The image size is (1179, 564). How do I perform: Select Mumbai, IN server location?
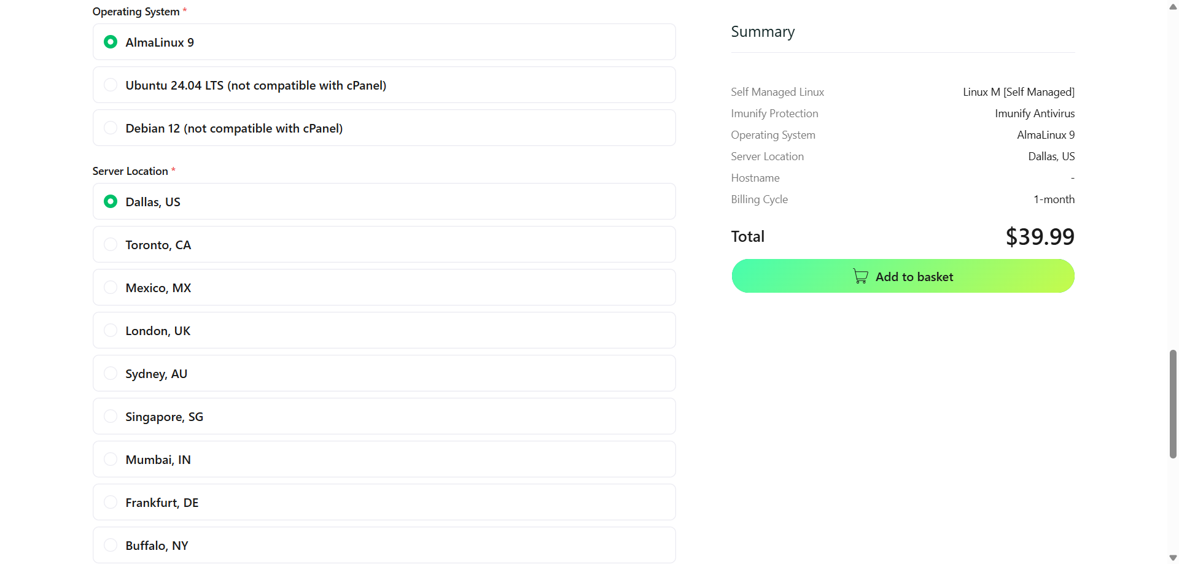[384, 459]
